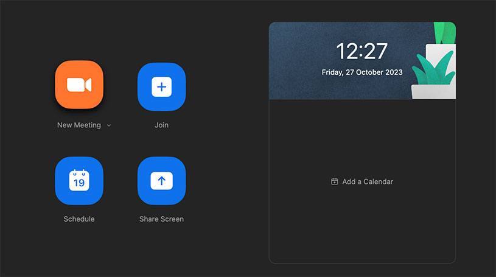Click the "Add a Calendar" link
This screenshot has width=496, height=277.
click(x=367, y=181)
